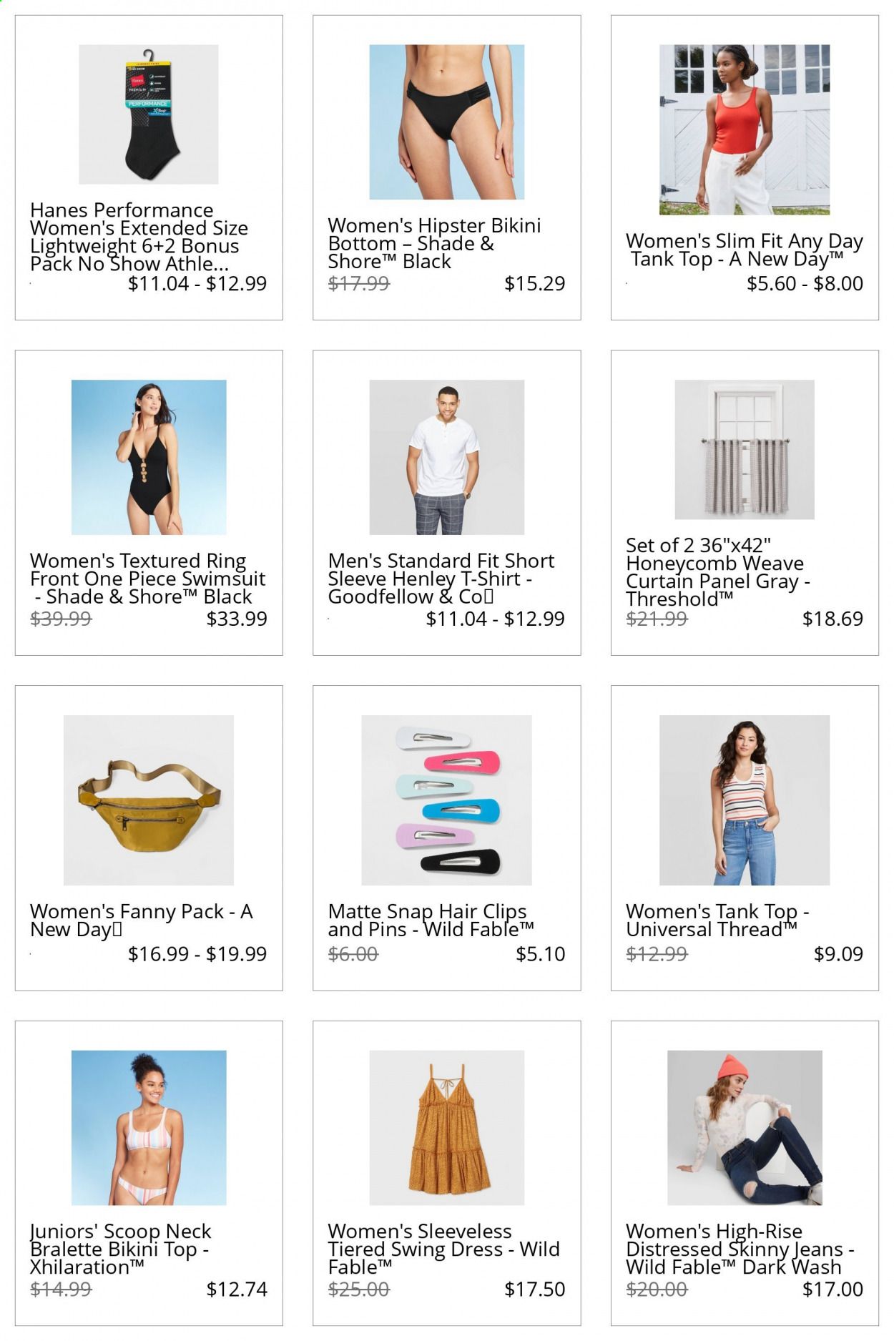View the Matte Snap Hair Clips photo

[x=446, y=800]
